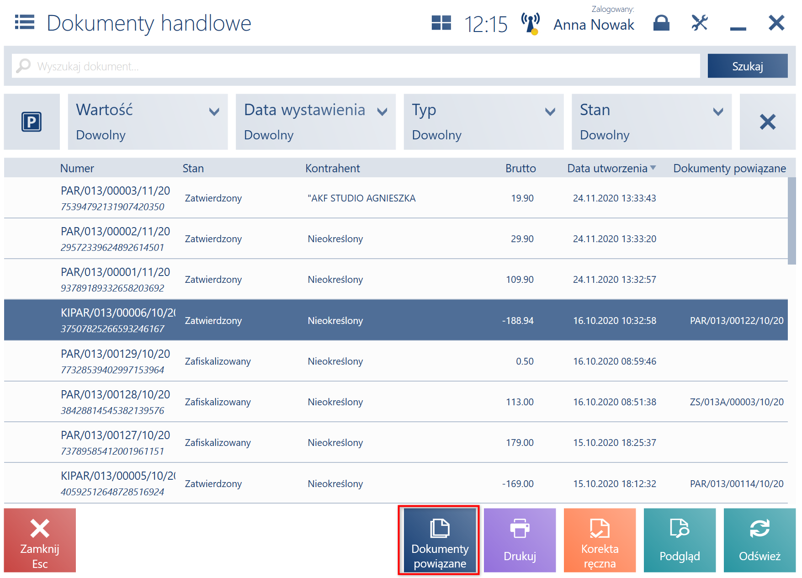
Task: Minimize the application window
Action: [738, 29]
